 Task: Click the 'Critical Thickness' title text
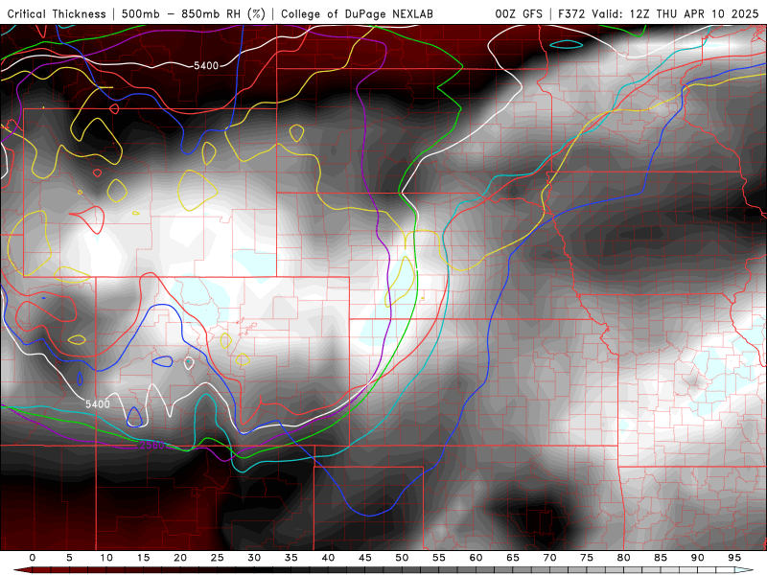click(57, 14)
